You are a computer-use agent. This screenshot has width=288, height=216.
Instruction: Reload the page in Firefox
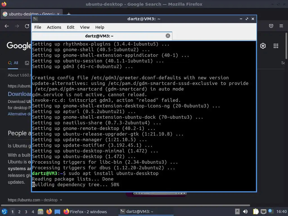click(x=27, y=26)
